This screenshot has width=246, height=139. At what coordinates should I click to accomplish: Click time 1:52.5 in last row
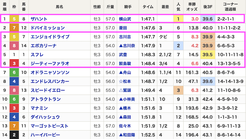[x=148, y=135]
